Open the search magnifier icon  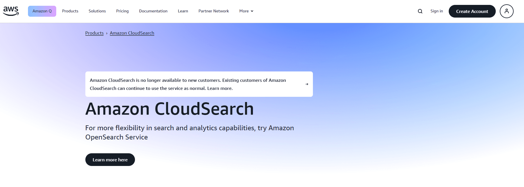[420, 11]
